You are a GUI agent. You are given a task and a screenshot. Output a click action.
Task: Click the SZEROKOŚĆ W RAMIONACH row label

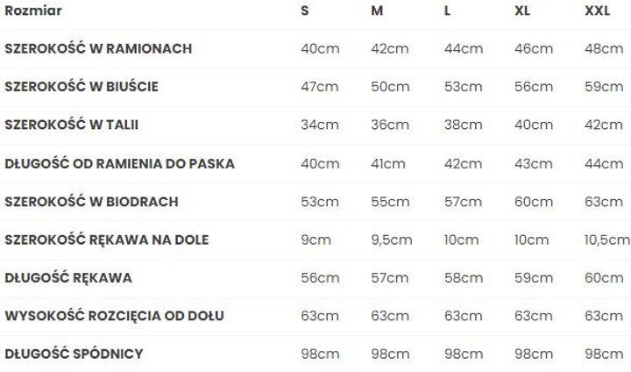(98, 48)
